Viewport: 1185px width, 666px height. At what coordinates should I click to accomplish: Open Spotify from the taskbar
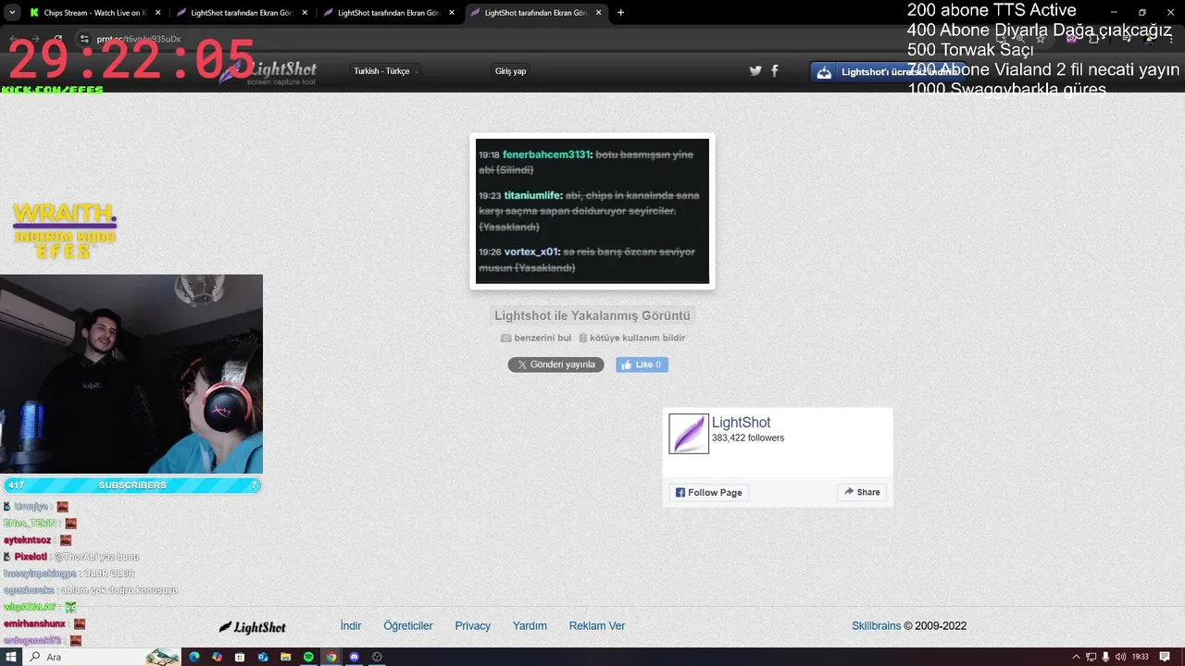tap(308, 657)
